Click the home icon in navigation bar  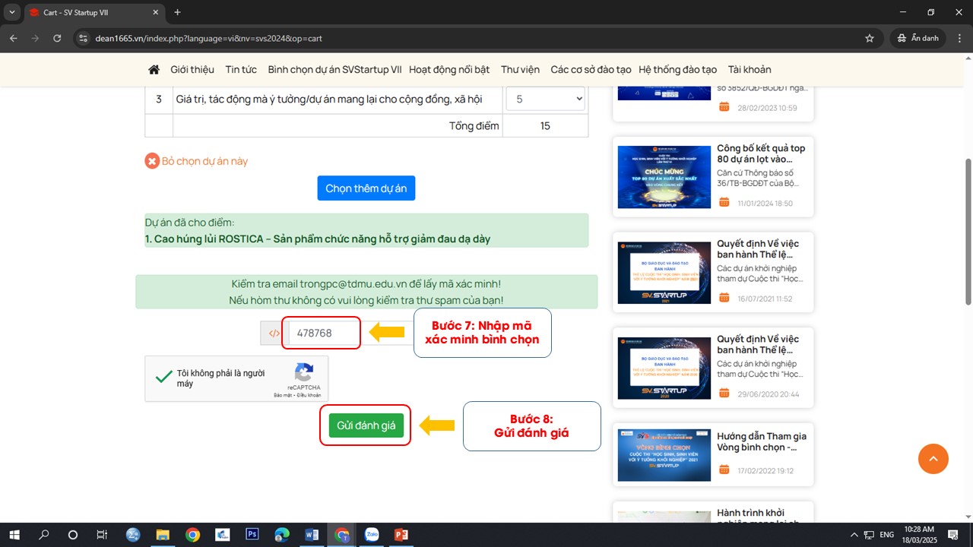pos(154,69)
